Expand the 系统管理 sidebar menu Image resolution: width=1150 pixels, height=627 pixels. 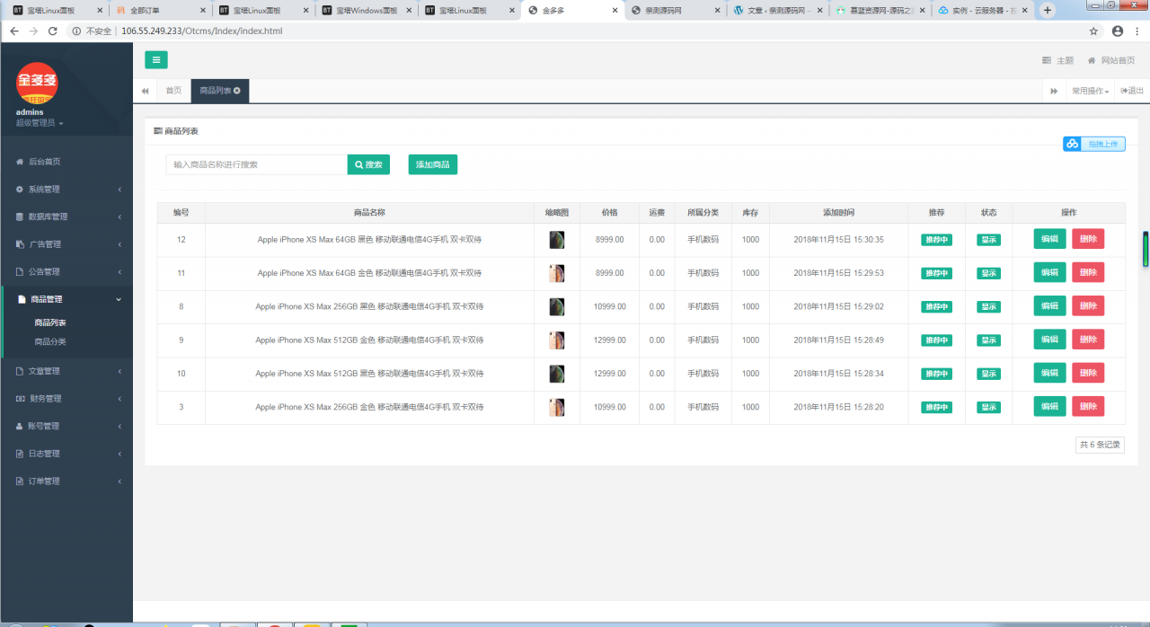pos(66,190)
